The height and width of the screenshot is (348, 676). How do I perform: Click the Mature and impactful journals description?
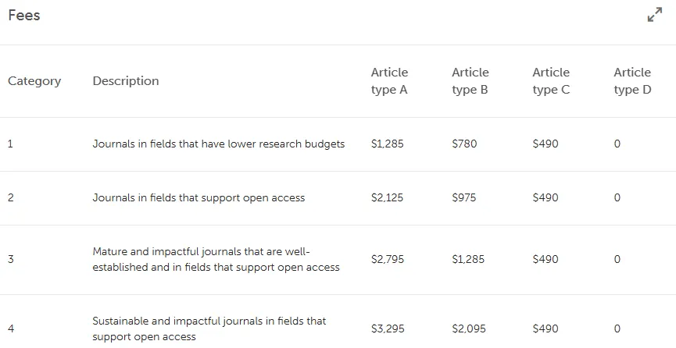[x=216, y=259]
